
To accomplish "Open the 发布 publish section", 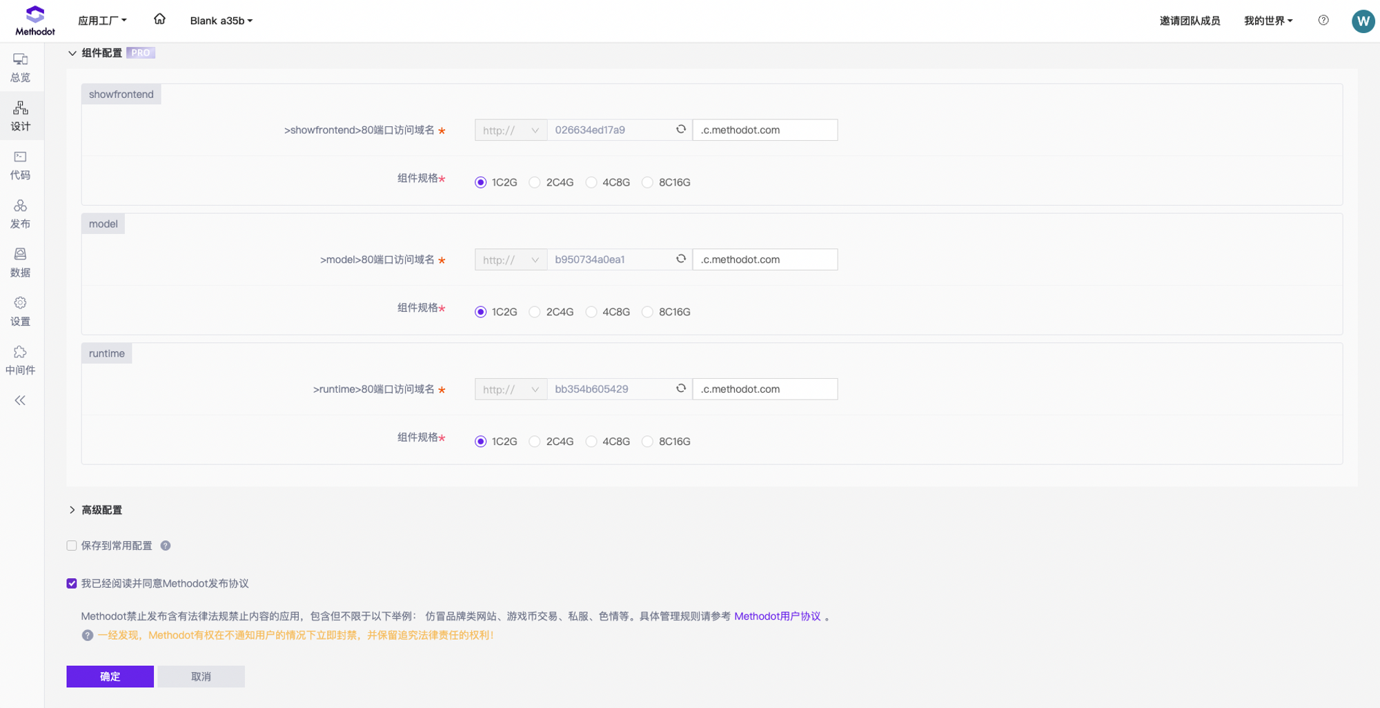I will pos(20,214).
